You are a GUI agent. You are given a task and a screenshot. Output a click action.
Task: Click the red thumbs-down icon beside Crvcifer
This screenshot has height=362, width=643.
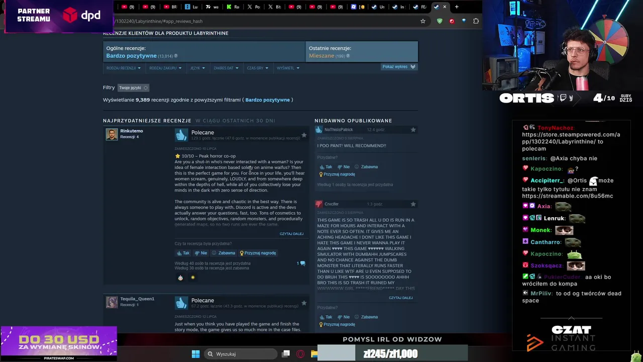click(x=318, y=204)
